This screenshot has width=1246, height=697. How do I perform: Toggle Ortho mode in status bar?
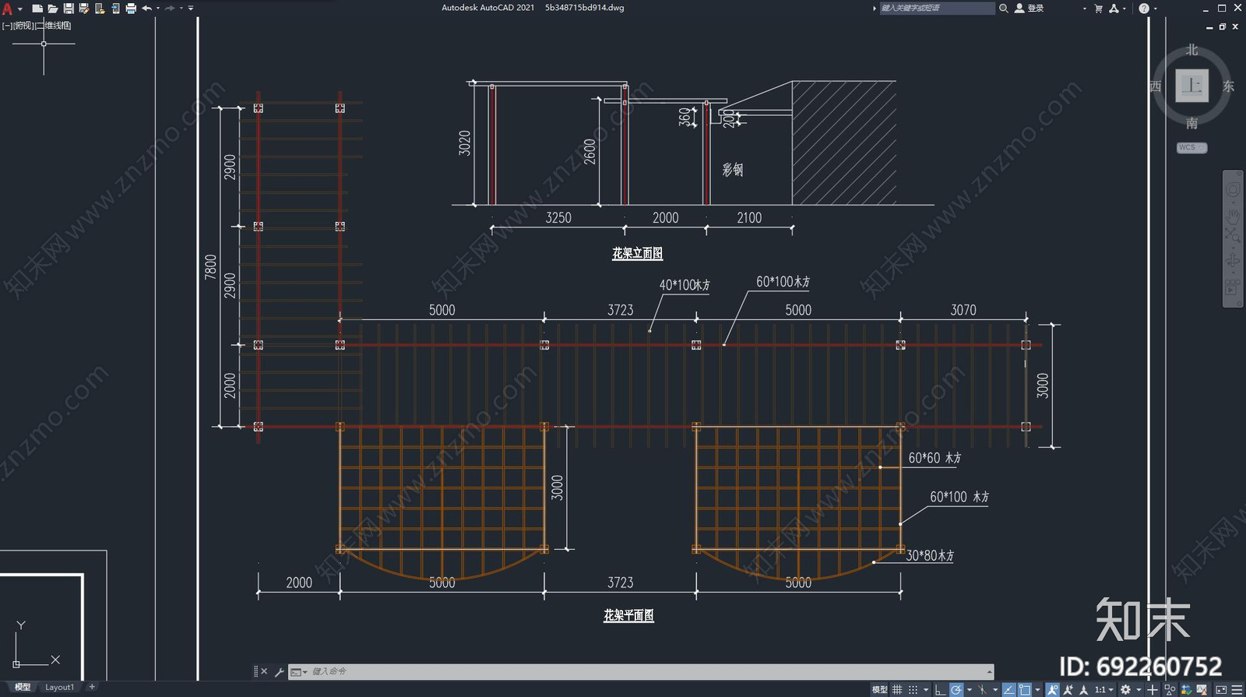940,690
